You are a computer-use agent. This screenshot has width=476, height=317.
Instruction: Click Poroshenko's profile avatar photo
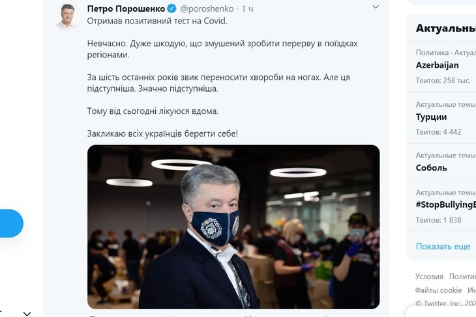click(67, 17)
